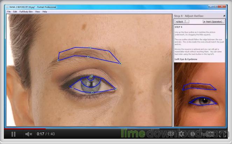Minimize the Portrait Professional window

pyautogui.click(x=211, y=6)
